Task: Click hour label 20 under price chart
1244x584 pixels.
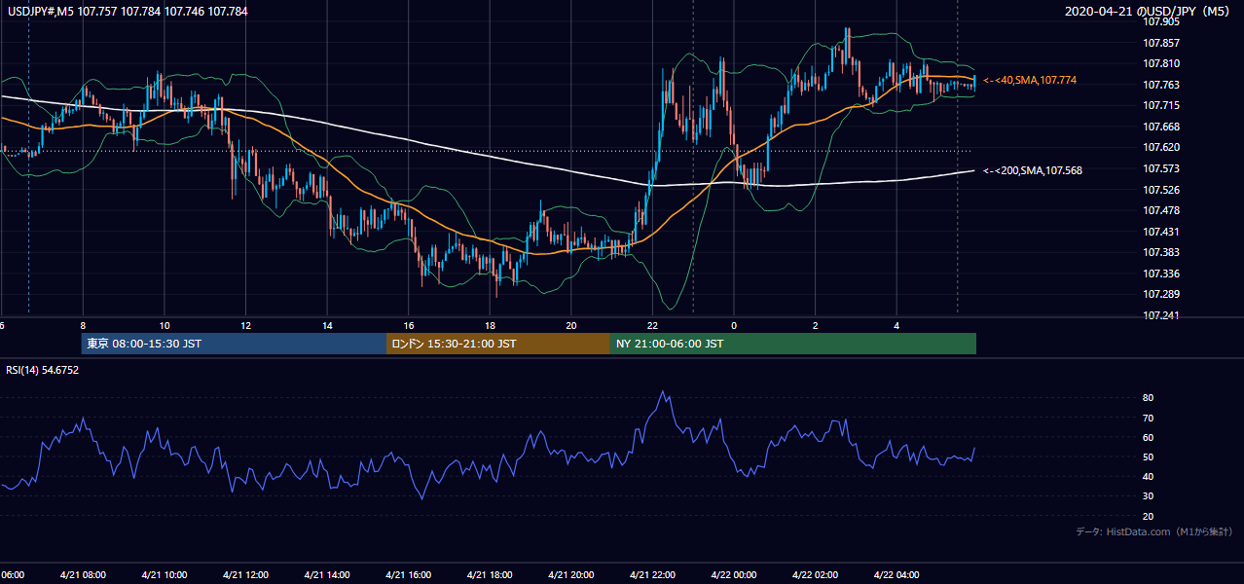Action: [x=571, y=325]
